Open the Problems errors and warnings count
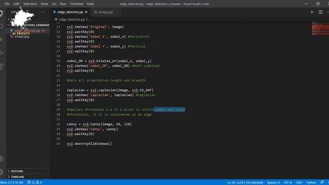Viewport: 329px width, 185px height. 34,182
